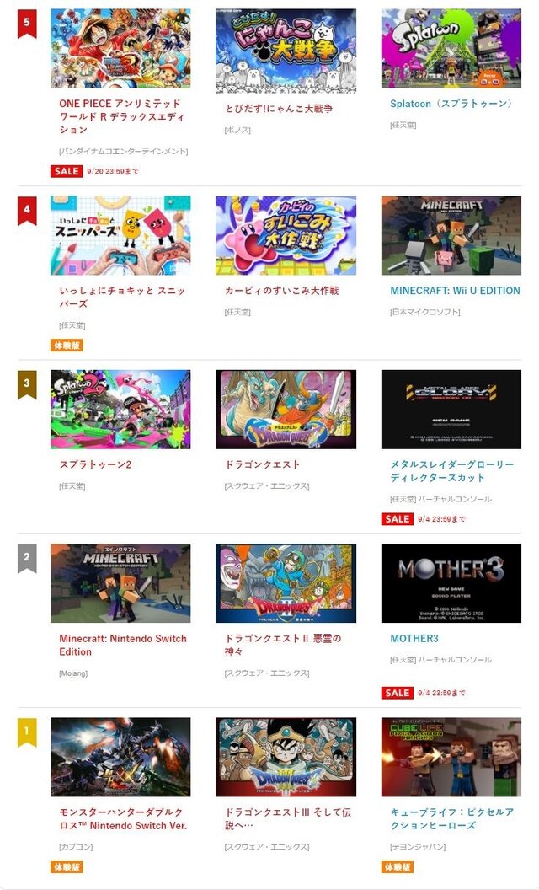Screen dimensions: 539x890
Task: Open the MINECRAFT: Wii U EDITION link
Action: (455, 291)
